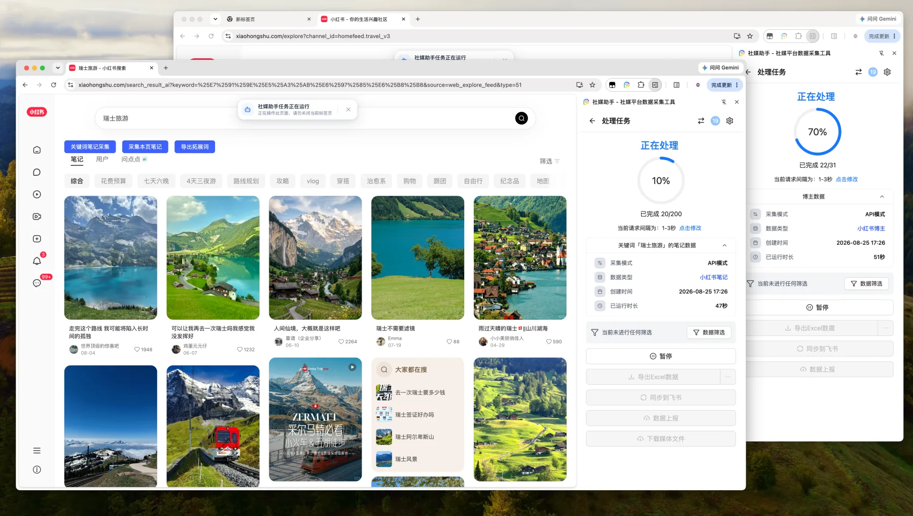Click the 采集本页笔记 button

[x=145, y=147]
